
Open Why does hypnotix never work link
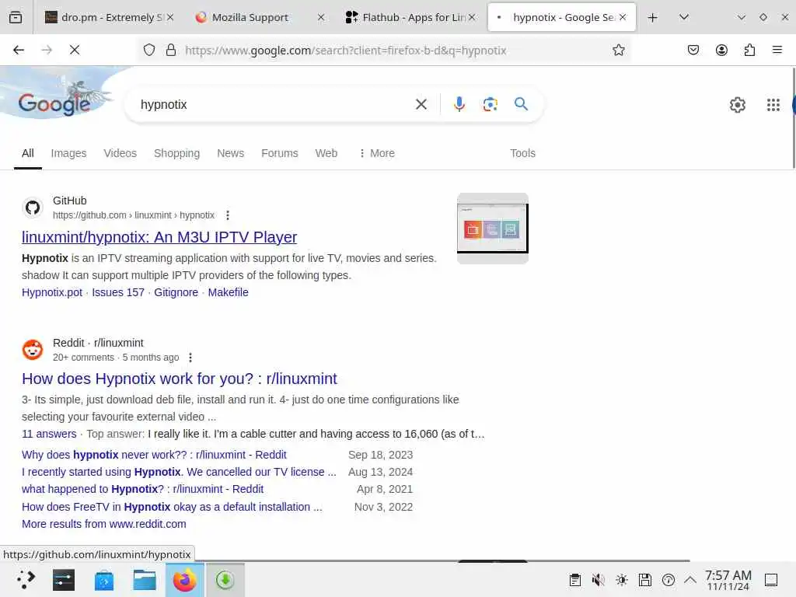pyautogui.click(x=154, y=455)
